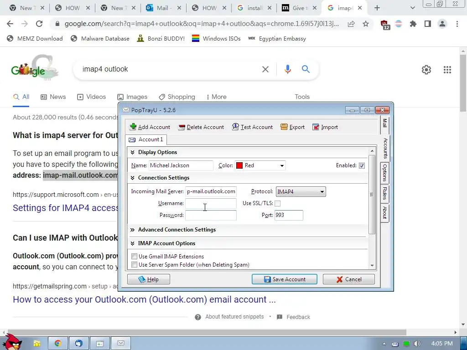This screenshot has height=350, width=467.
Task: Switch to the Accounts side tab
Action: click(385, 148)
